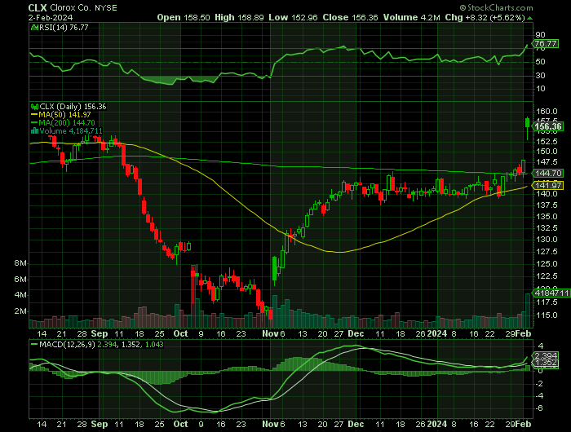Click the 2-Feb-2024 date in the header

(51, 17)
